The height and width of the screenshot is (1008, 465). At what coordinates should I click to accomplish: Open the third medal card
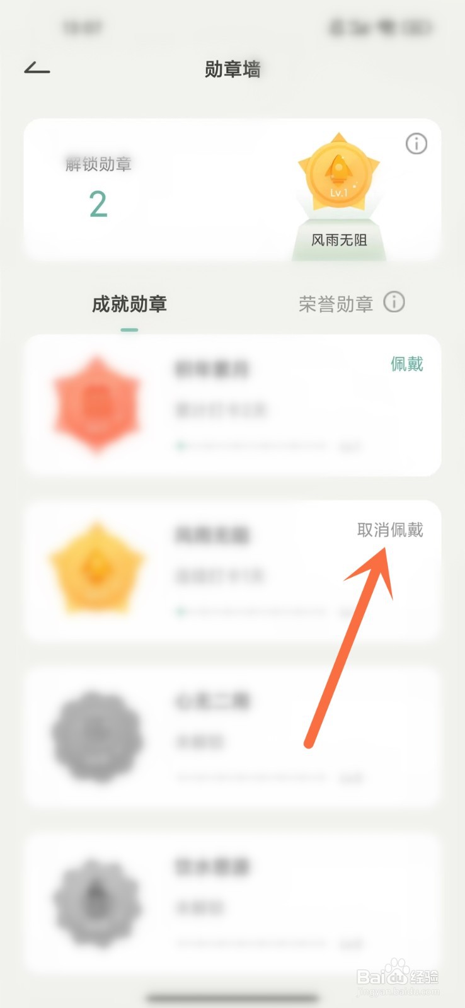[x=233, y=737]
